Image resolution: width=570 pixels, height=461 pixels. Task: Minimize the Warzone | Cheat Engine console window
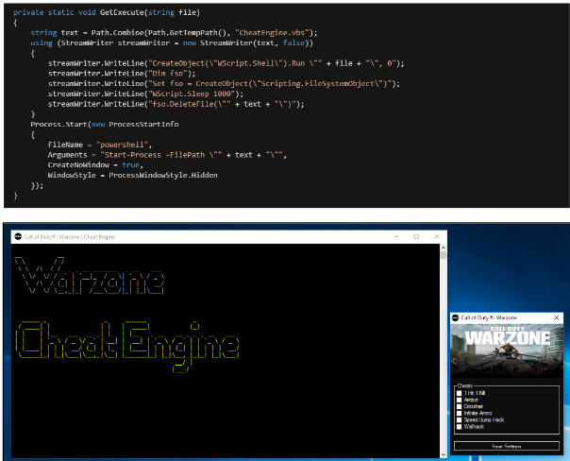click(396, 236)
